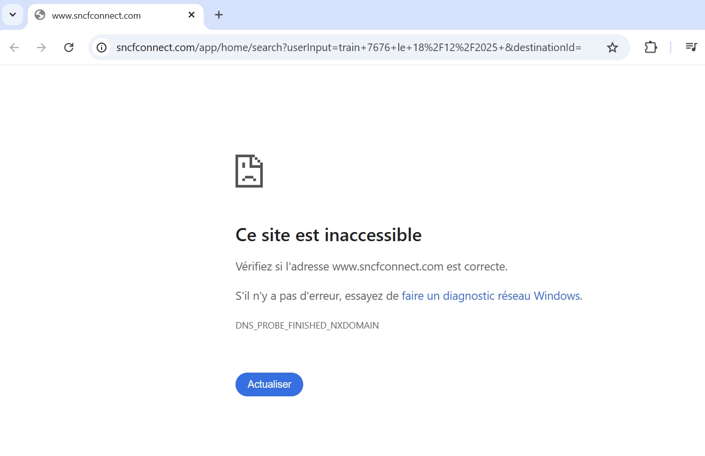Click the DNS_PROBE_FINISHED_NXDOMAIN error code

(x=307, y=326)
